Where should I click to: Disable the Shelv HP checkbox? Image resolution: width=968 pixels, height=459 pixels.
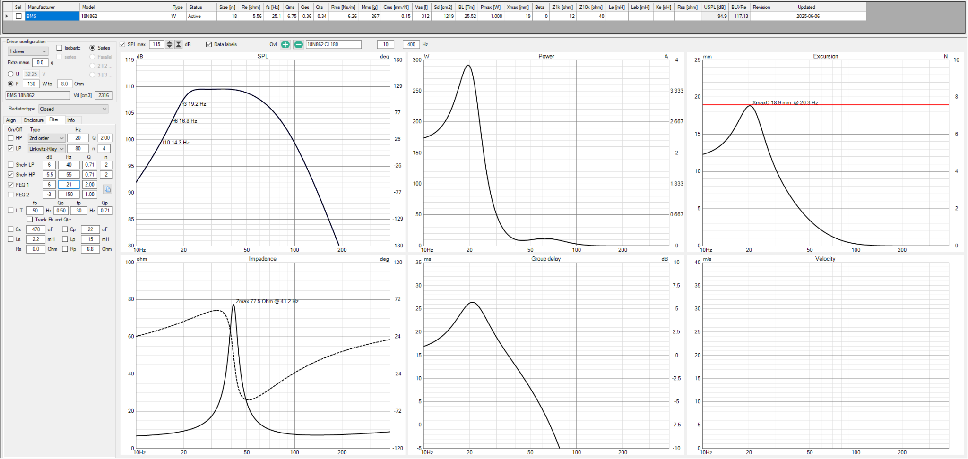tap(10, 174)
